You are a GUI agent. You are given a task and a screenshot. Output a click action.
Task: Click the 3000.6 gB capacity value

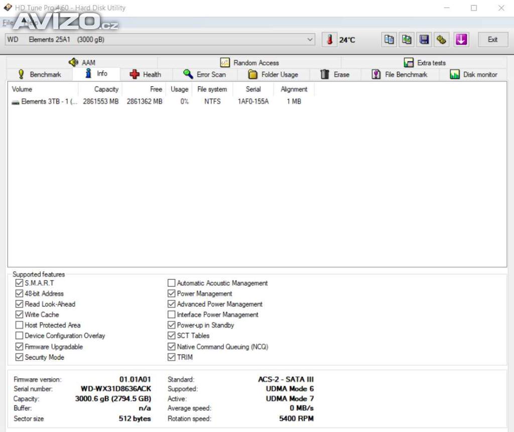click(x=113, y=398)
